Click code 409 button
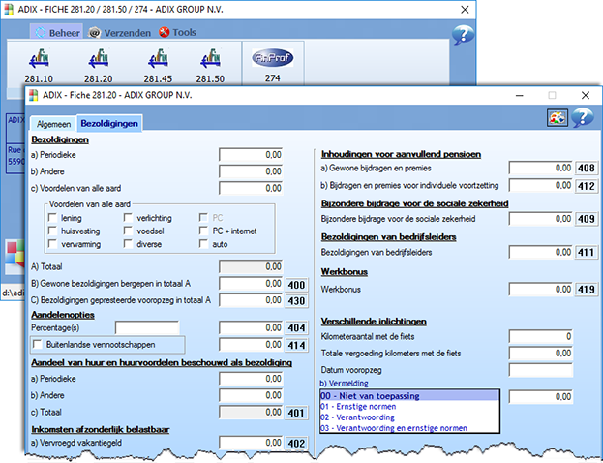This screenshot has height=463, width=603. tap(587, 219)
